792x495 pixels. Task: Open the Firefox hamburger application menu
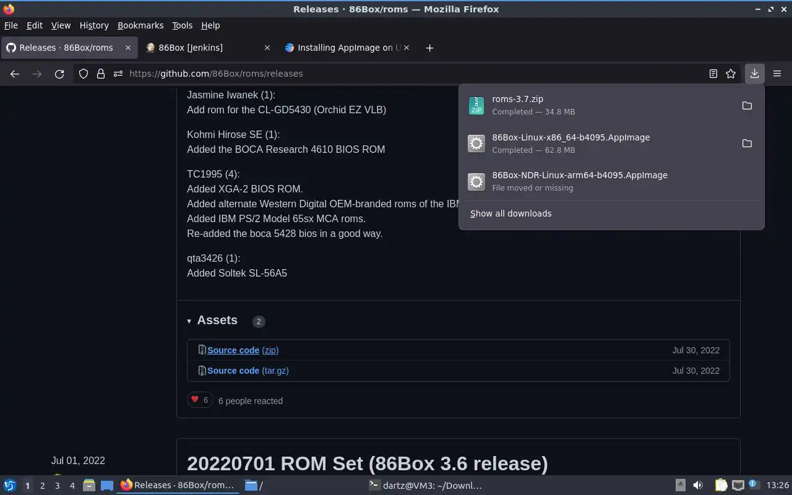(777, 74)
